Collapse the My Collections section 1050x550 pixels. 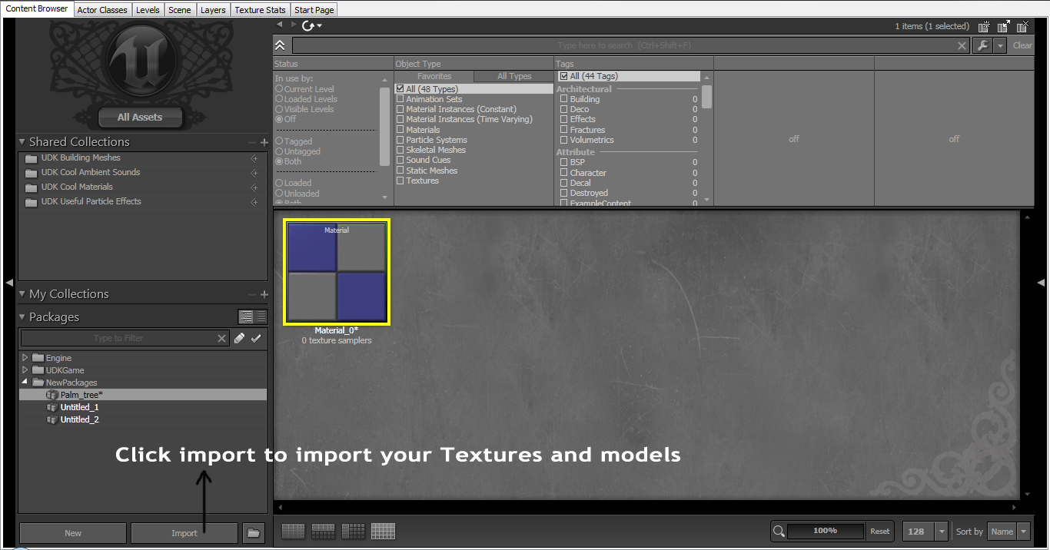click(22, 294)
